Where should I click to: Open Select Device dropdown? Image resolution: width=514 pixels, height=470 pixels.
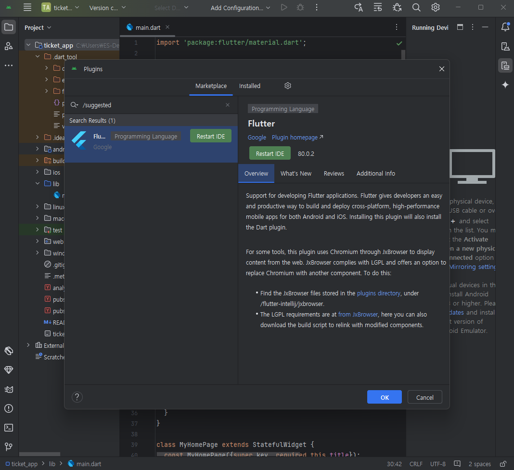(x=171, y=8)
